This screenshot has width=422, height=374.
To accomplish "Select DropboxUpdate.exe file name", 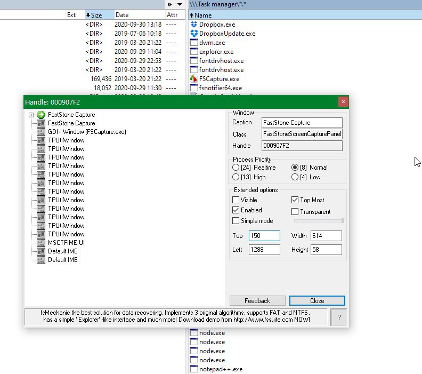I will (x=227, y=34).
